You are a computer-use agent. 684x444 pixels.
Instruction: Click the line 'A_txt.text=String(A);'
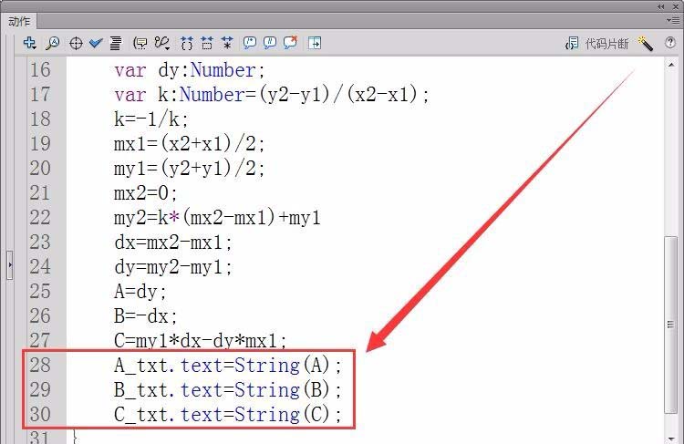pyautogui.click(x=228, y=365)
